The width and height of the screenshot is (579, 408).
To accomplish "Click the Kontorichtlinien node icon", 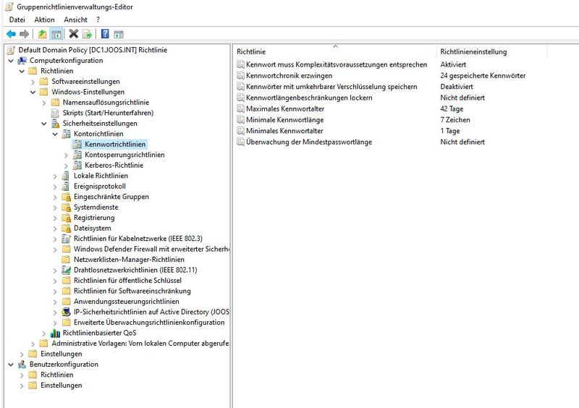I will click(66, 134).
